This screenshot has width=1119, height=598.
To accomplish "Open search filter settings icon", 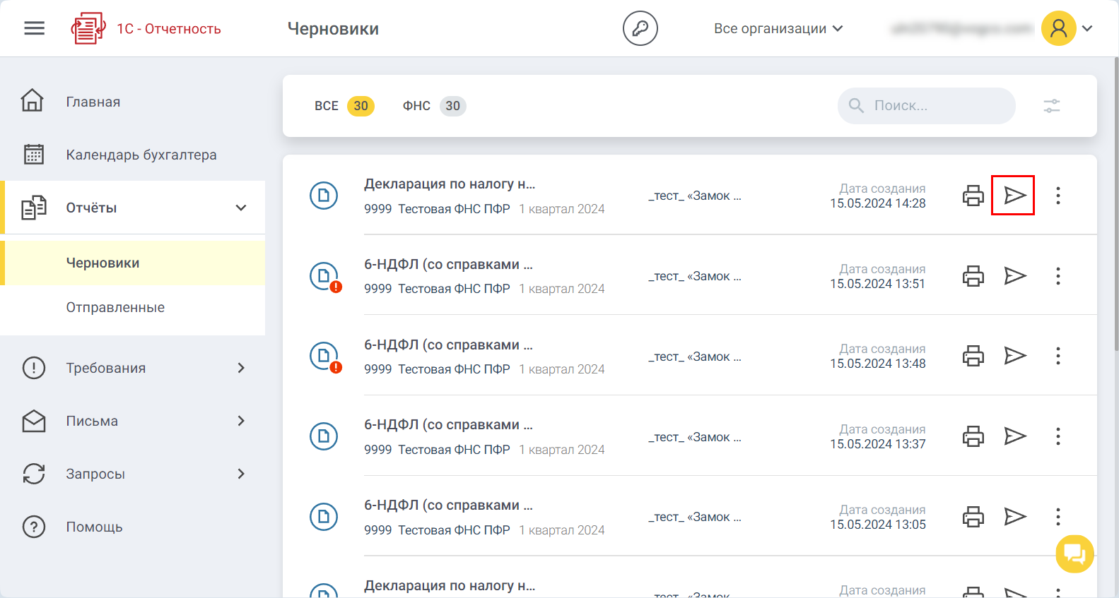I will [1051, 106].
